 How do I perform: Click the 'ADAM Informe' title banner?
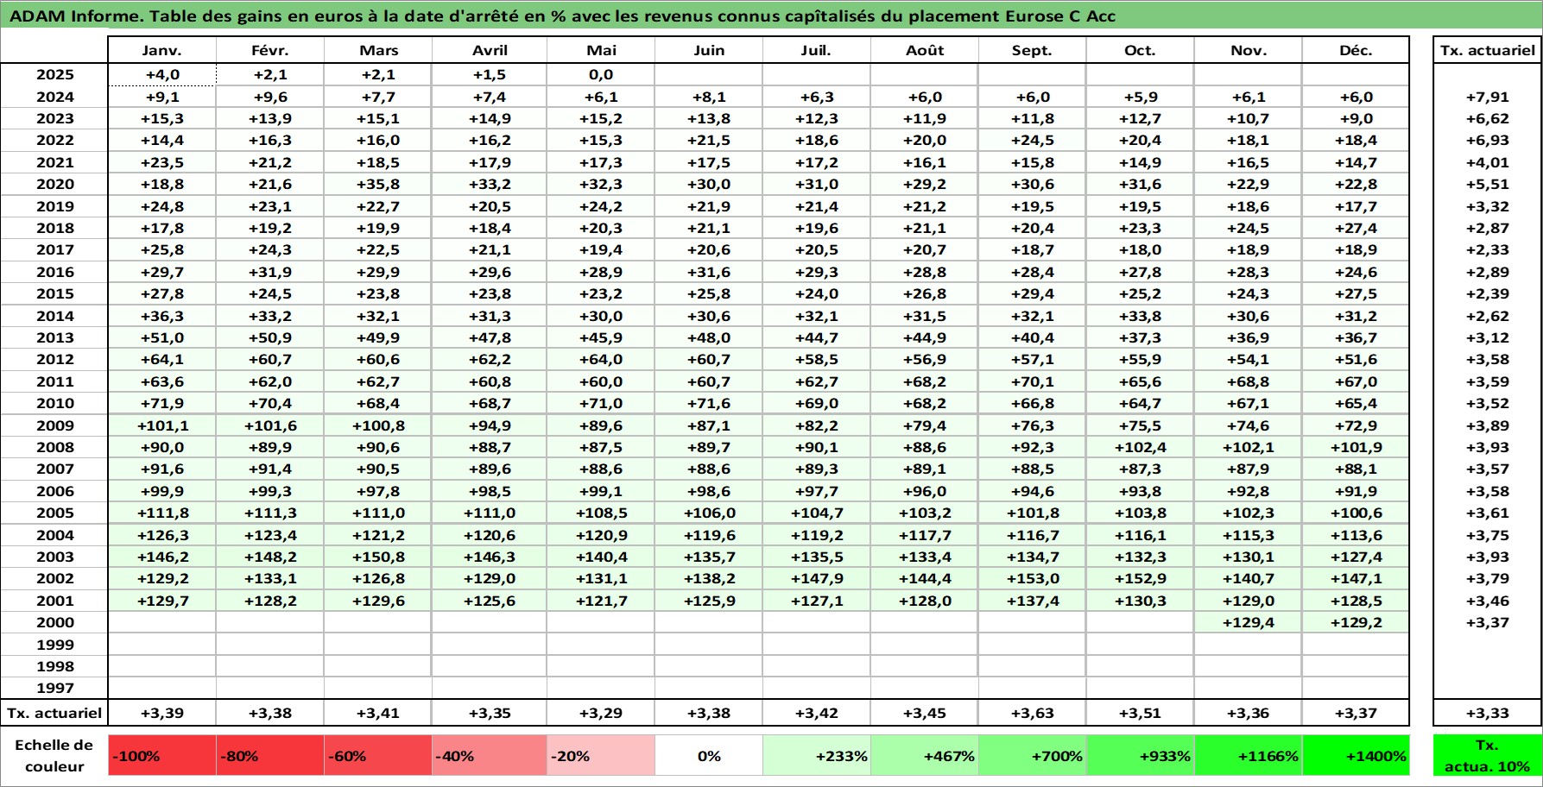(x=771, y=16)
